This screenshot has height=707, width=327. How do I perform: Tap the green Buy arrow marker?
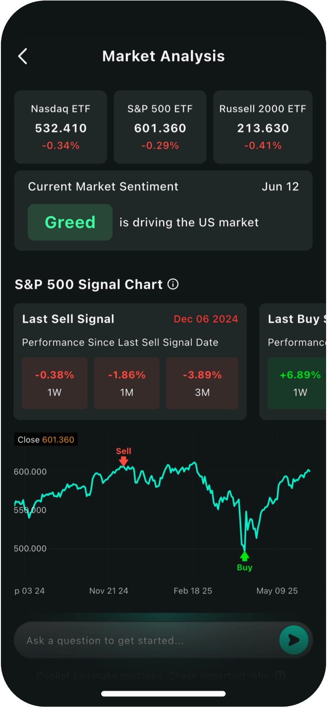tap(244, 556)
